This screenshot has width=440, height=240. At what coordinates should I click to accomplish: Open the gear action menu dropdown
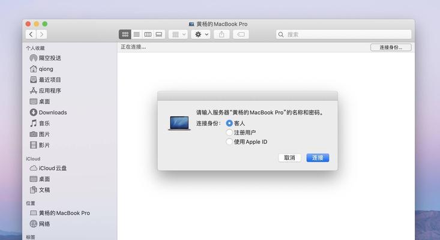(200, 34)
